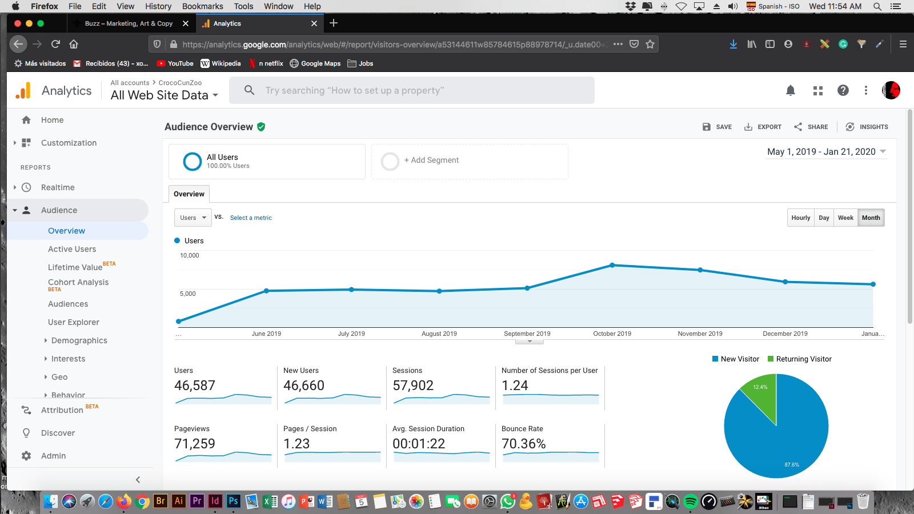The height and width of the screenshot is (514, 914).
Task: Set chart granularity to Day
Action: coord(824,218)
